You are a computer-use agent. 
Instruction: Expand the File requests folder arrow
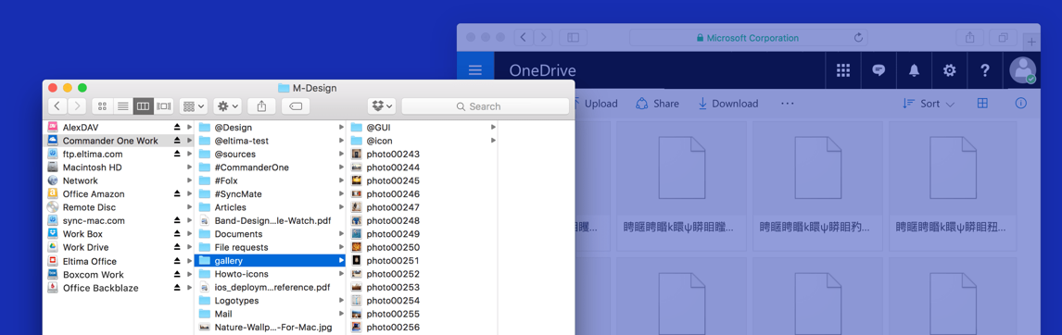tap(341, 247)
